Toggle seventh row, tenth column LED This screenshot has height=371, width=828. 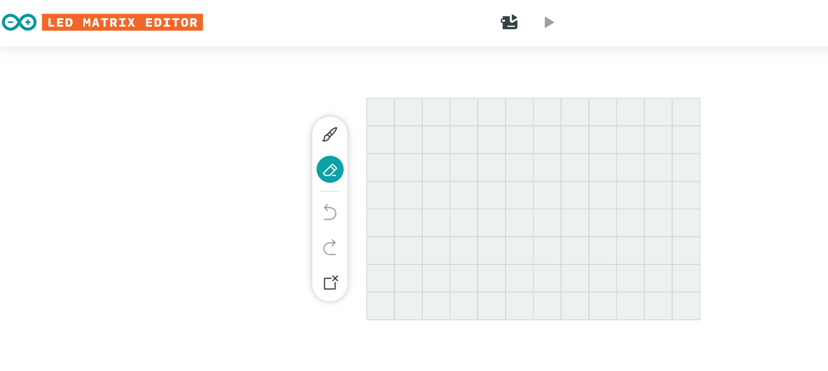[630, 279]
